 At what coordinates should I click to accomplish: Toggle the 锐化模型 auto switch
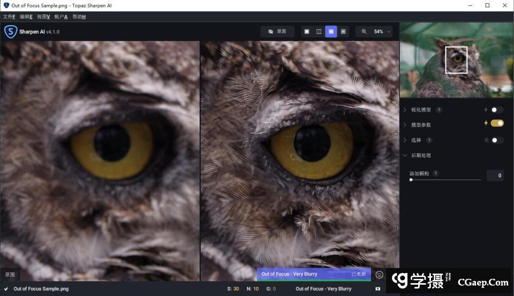coord(497,110)
